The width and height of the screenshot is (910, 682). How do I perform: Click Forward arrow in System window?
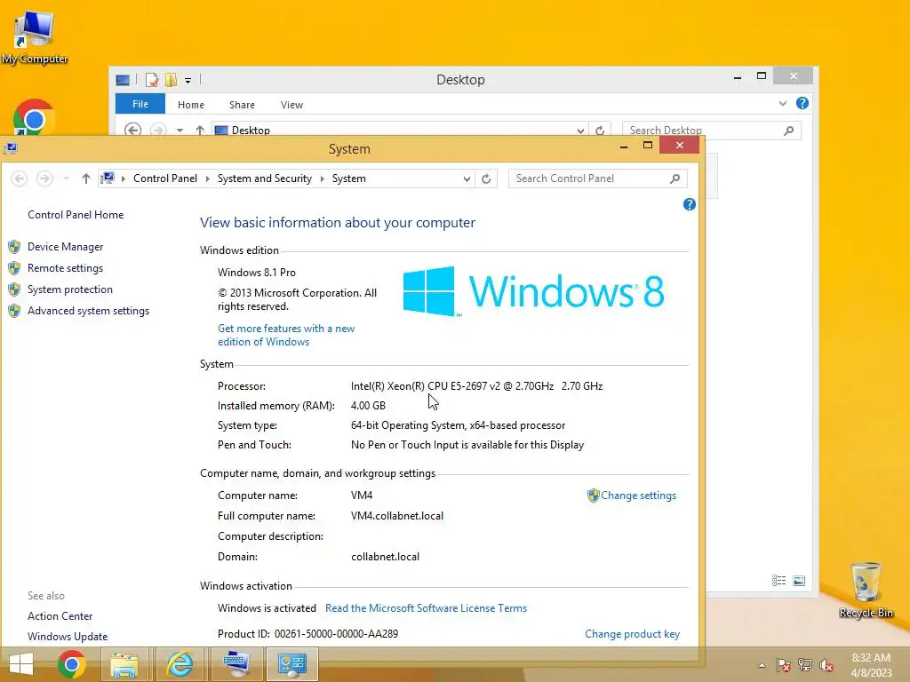44,178
